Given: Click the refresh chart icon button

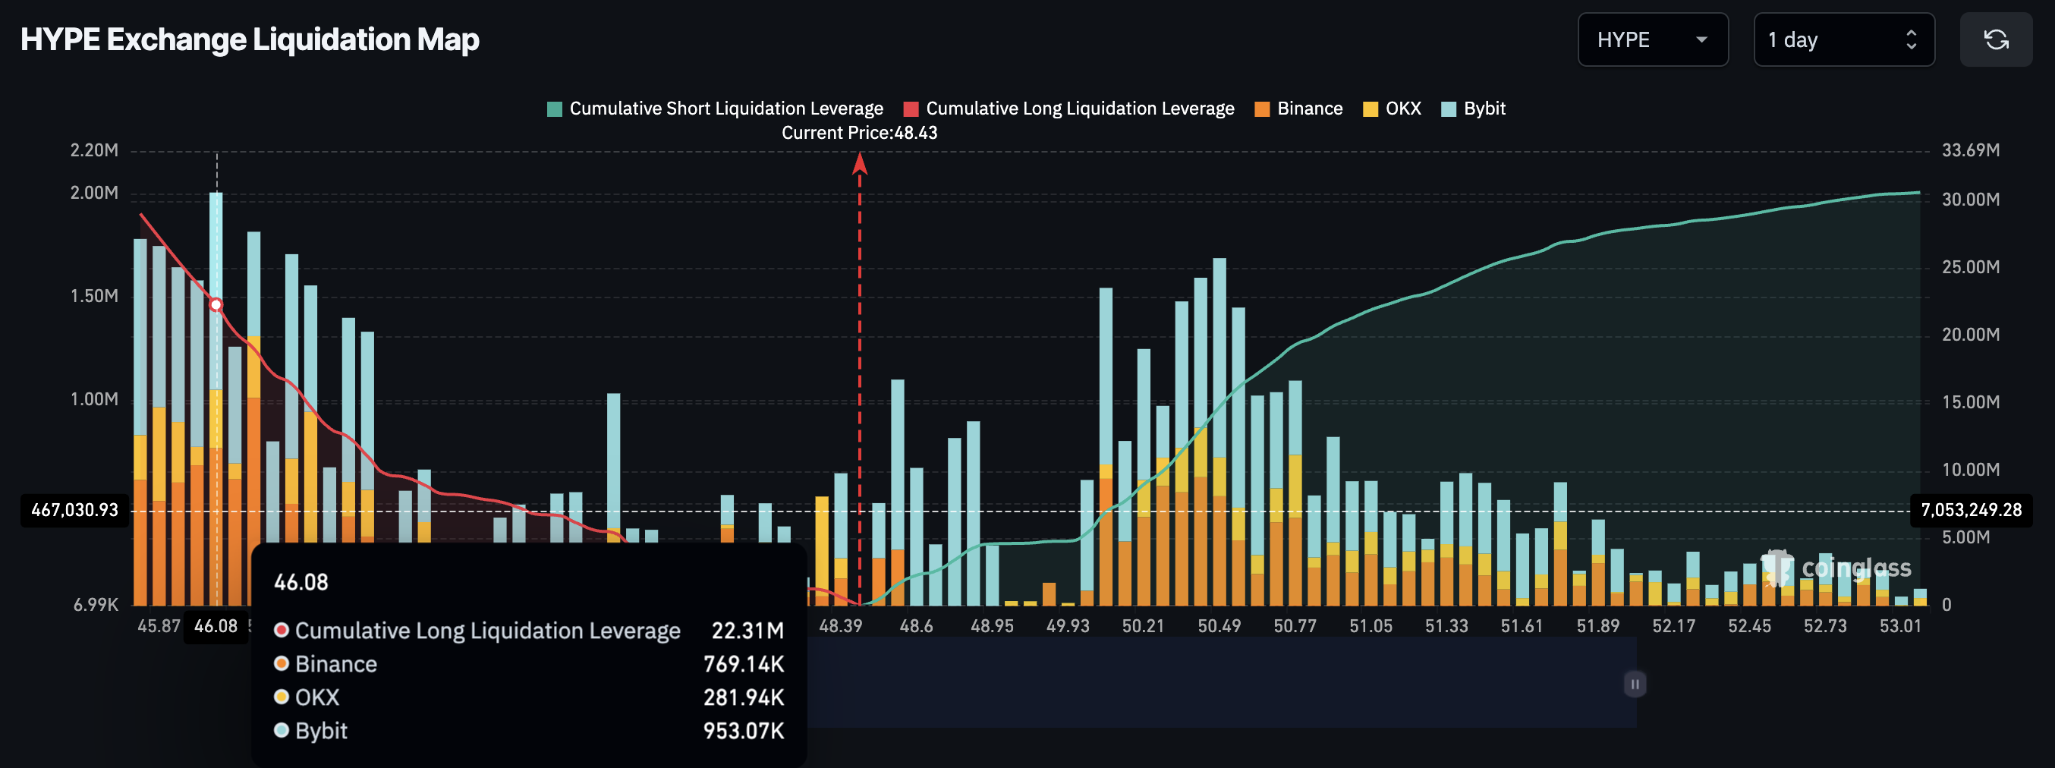Looking at the screenshot, I should coord(1995,40).
